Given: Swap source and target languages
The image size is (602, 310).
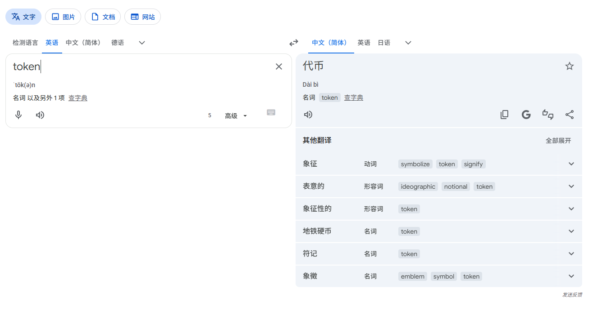Looking at the screenshot, I should pyautogui.click(x=294, y=43).
